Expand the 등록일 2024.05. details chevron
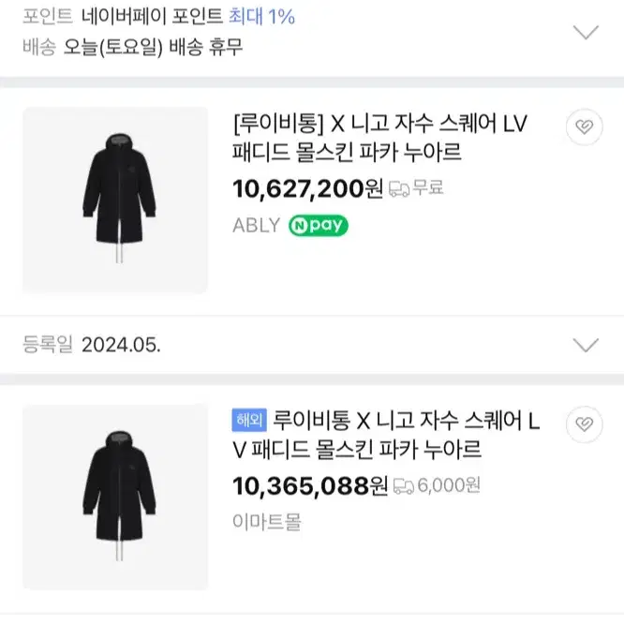Image resolution: width=624 pixels, height=624 pixels. (586, 345)
